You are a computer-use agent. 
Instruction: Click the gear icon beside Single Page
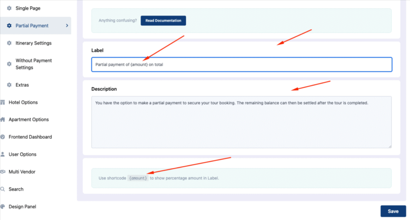9,8
